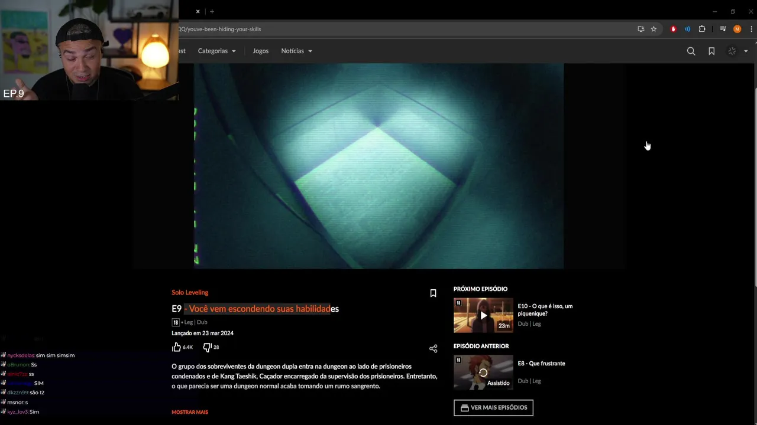The image size is (757, 425).
Task: Open the red hand ad blocker extension
Action: 673,29
